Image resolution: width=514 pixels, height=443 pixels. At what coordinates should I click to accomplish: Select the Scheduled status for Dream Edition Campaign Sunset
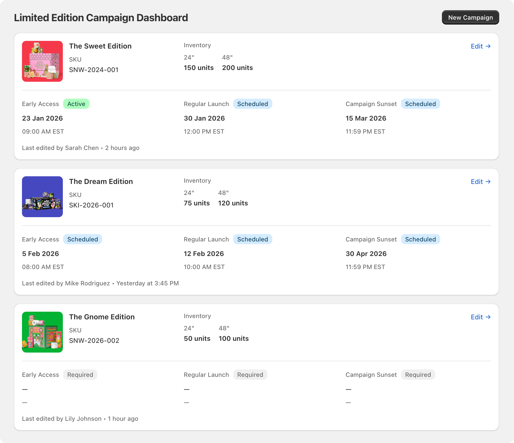click(x=420, y=239)
